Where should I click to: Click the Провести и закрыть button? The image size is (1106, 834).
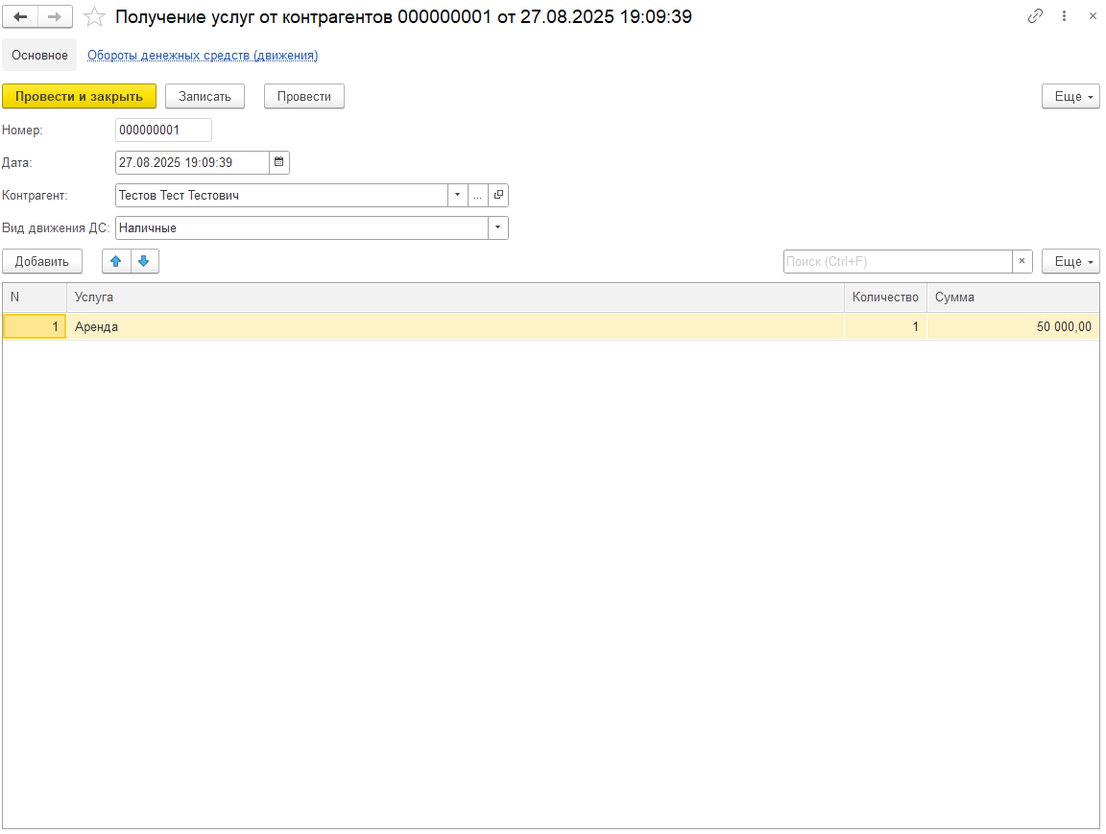pos(79,96)
